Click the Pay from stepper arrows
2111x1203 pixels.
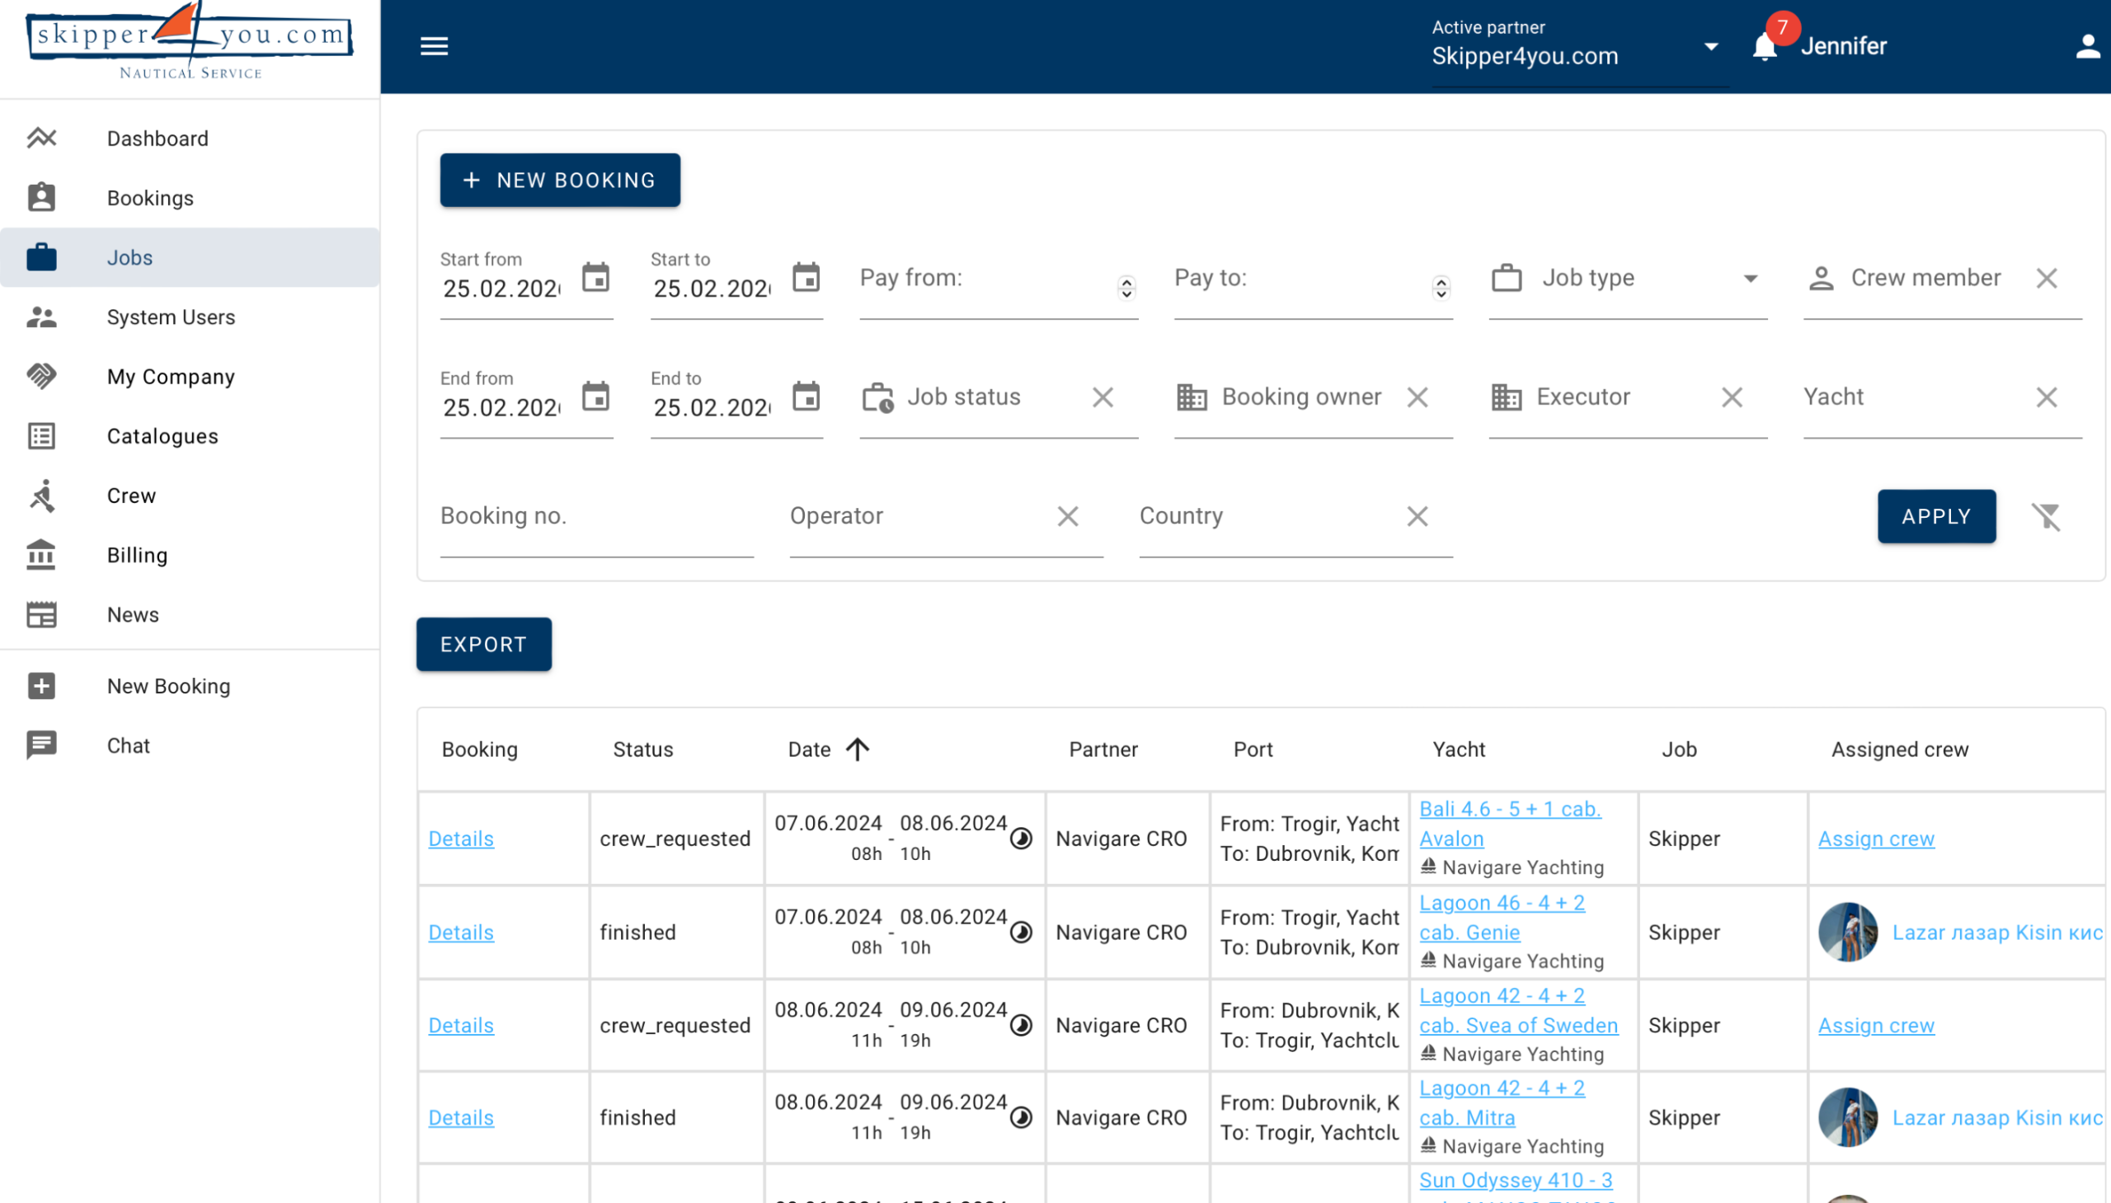(1126, 288)
